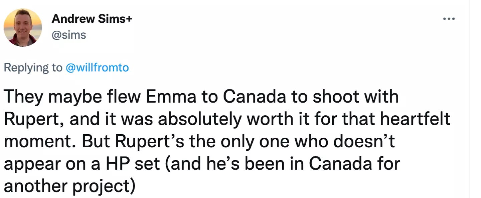
Task: Open the @willfromto profile link
Action: [98, 68]
